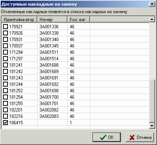Check the box for identifier 181242
Viewport: 157px width, 145px height.
pos(5,71)
